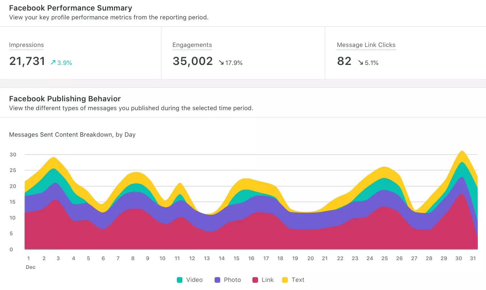Click the y-axis value 5

(x=11, y=234)
